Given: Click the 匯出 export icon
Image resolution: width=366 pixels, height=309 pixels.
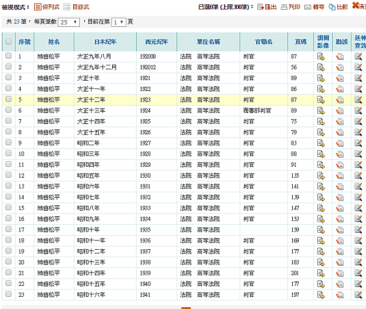Looking at the screenshot, I should pyautogui.click(x=260, y=7).
